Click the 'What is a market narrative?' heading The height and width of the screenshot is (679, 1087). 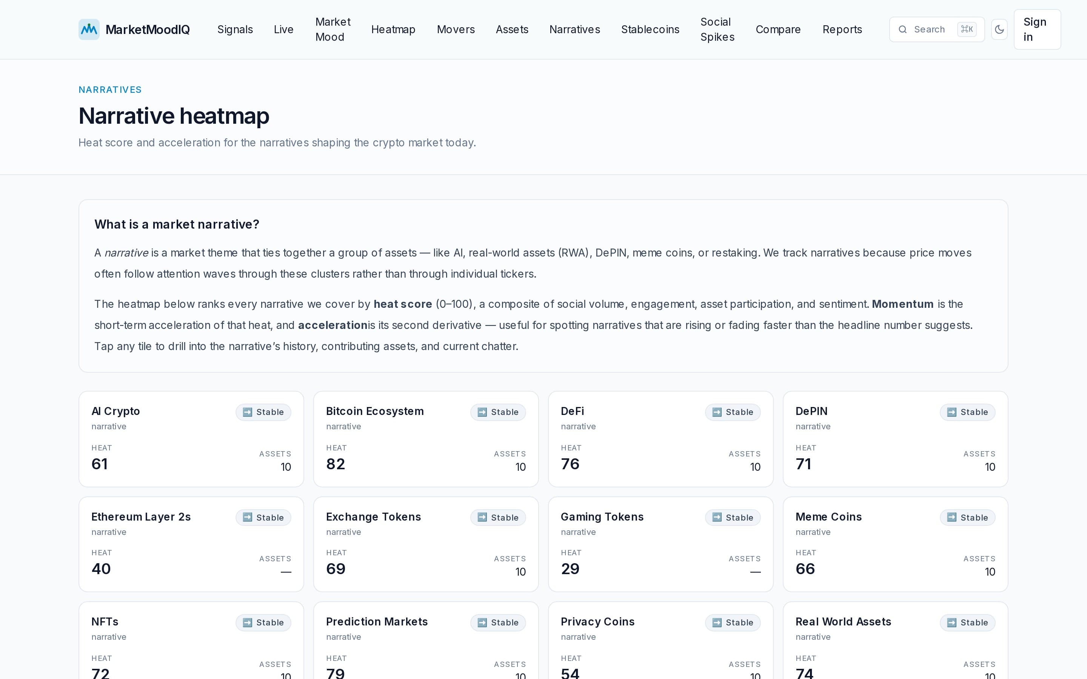177,224
